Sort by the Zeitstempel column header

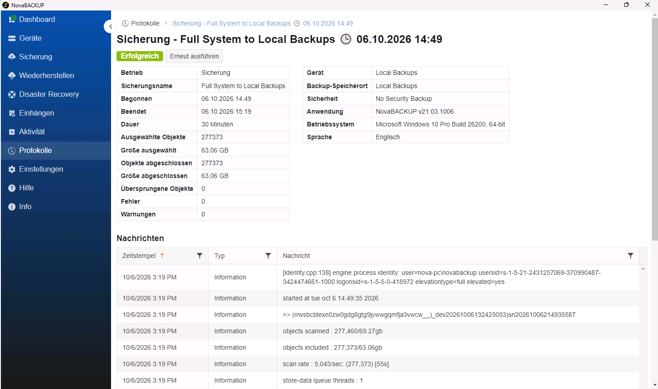[x=139, y=256]
